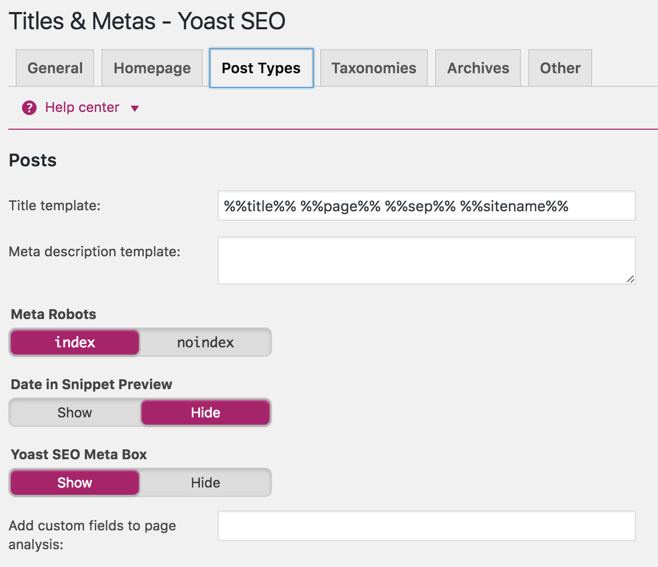Select the Post Types tab
Image resolution: width=658 pixels, height=567 pixels.
pos(261,68)
